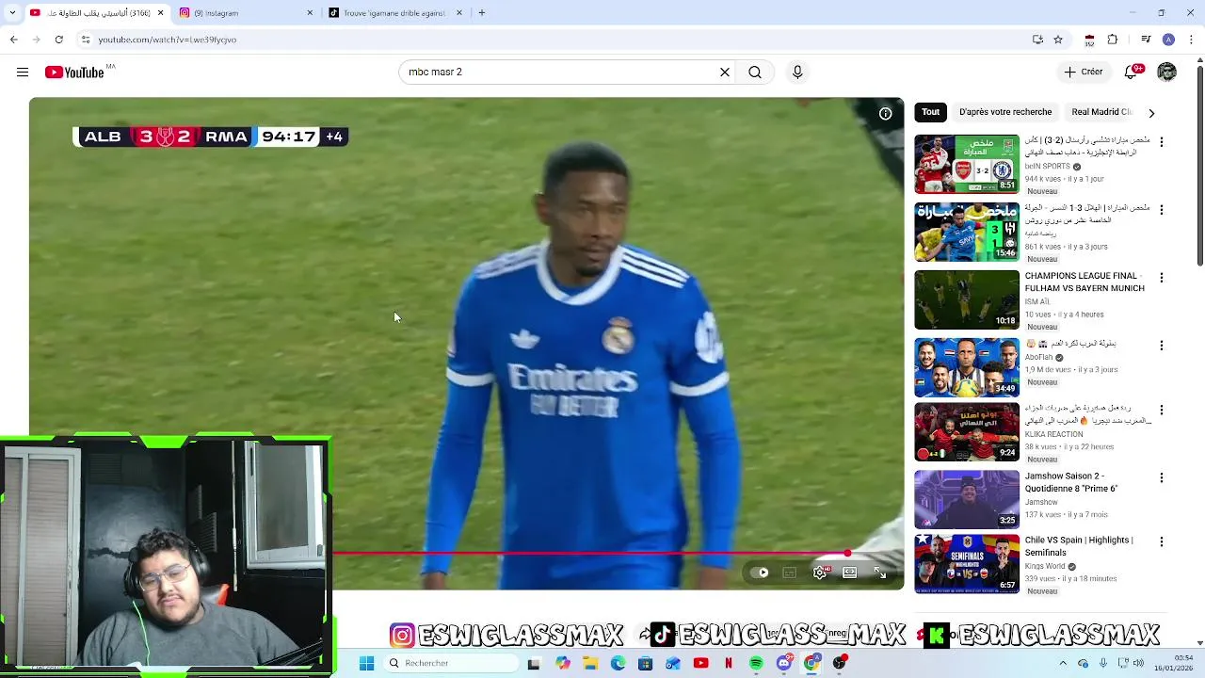
Task: Toggle subtitles in the video player
Action: click(x=790, y=573)
